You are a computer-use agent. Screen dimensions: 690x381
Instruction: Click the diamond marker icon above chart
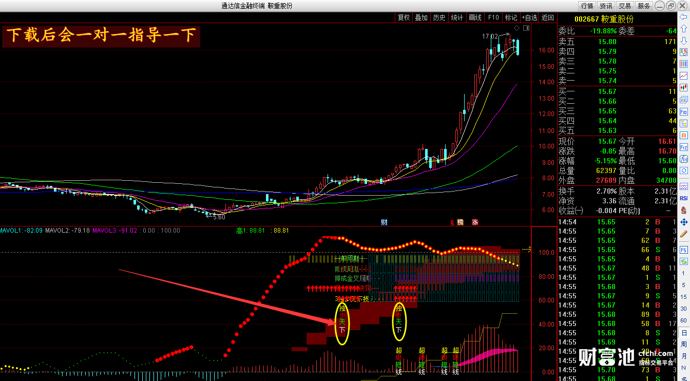coord(517,27)
